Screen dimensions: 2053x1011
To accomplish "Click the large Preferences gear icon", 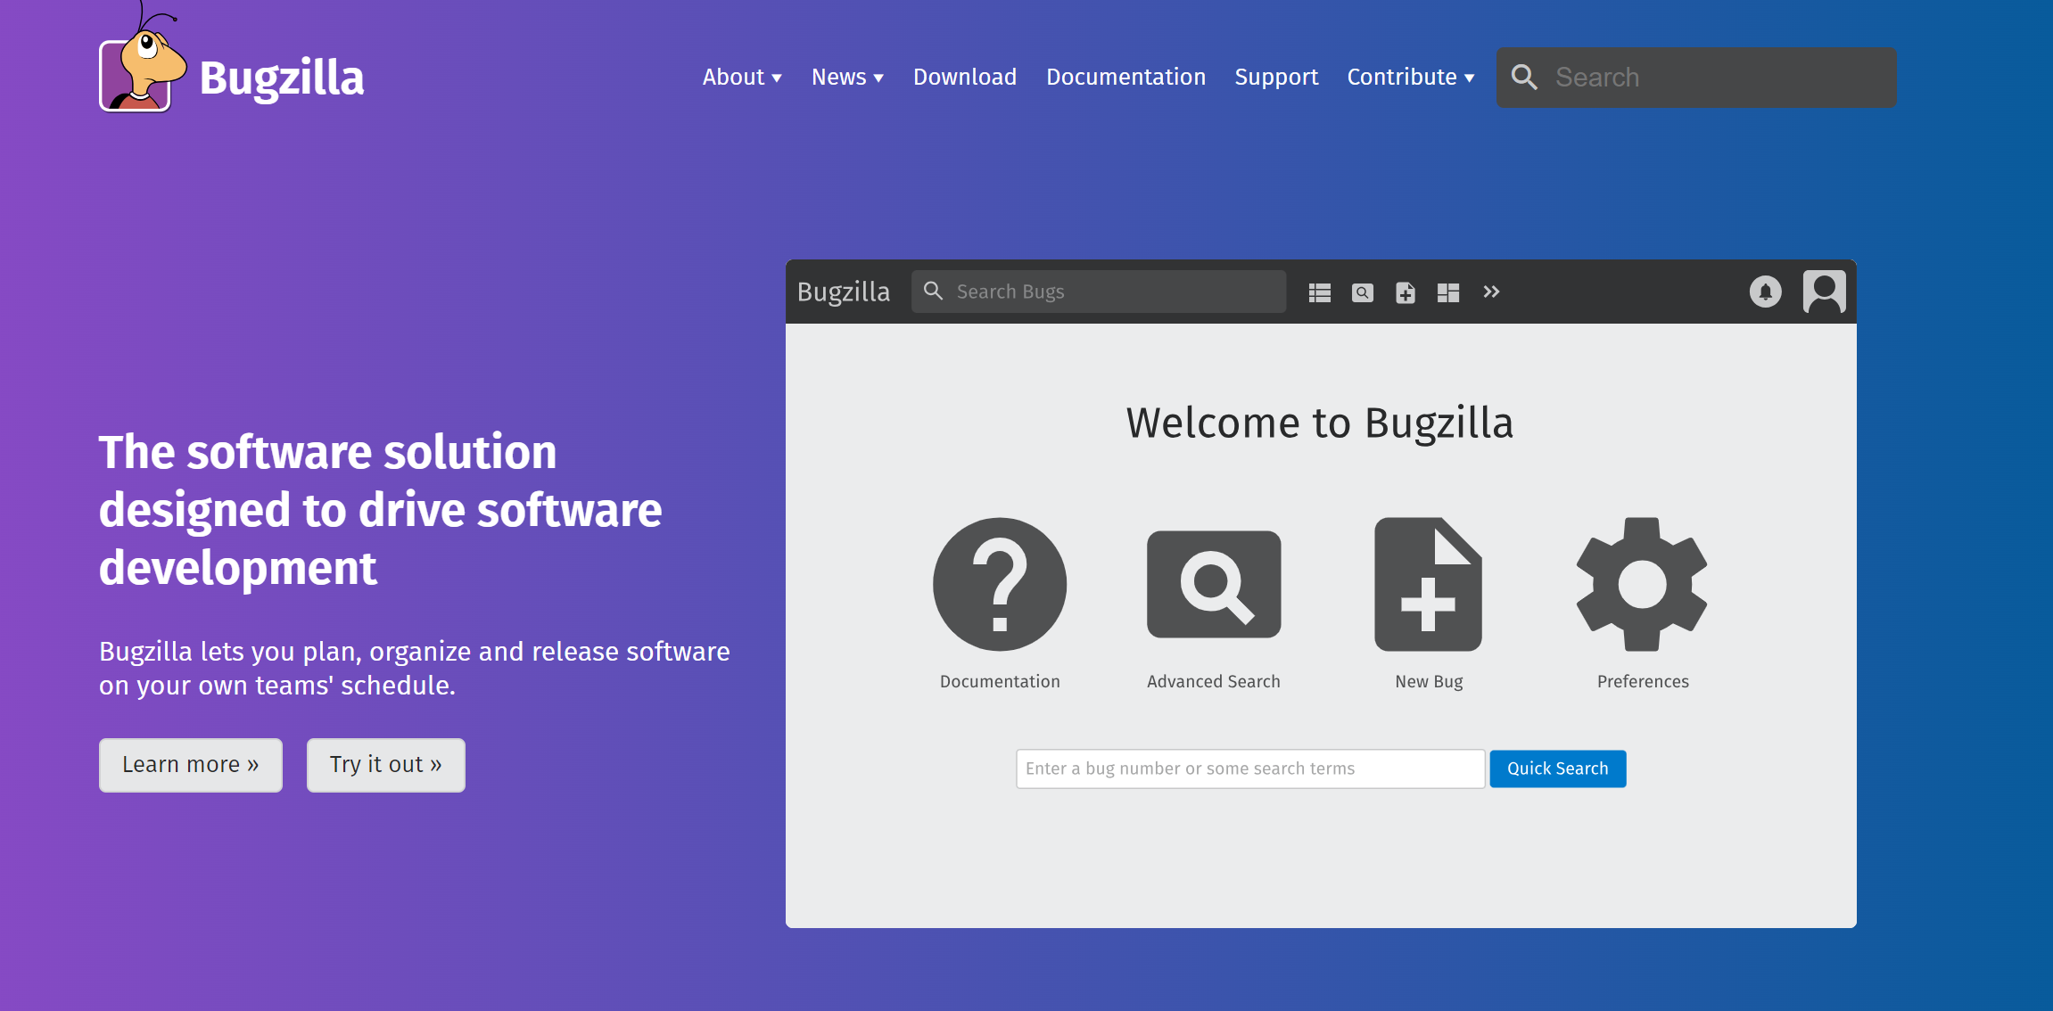I will click(x=1642, y=585).
